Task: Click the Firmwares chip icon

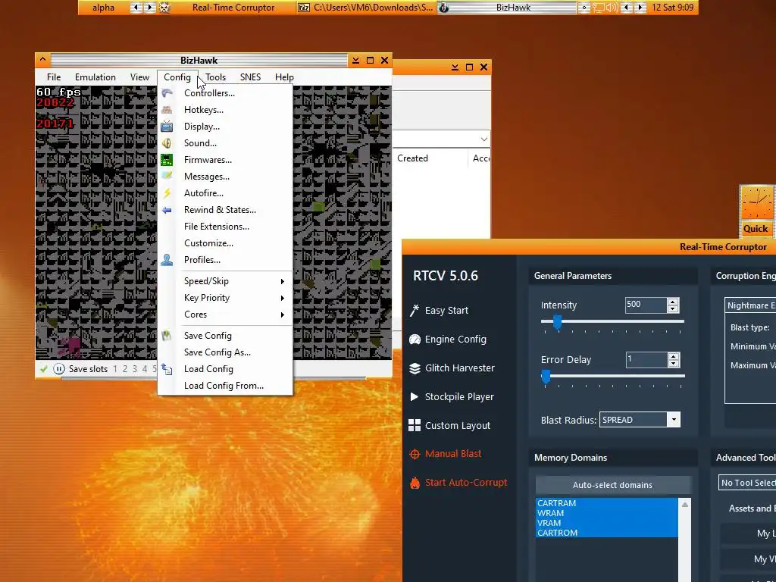Action: pos(167,160)
